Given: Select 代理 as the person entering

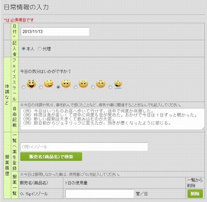Looking at the screenshot, I should point(40,49).
